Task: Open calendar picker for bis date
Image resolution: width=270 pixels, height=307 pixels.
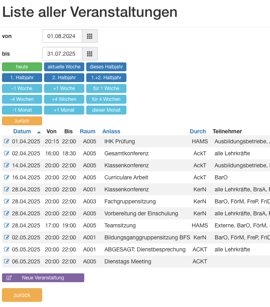Action: pos(90,54)
